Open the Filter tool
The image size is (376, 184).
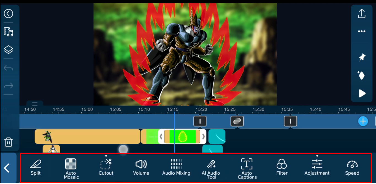point(282,167)
